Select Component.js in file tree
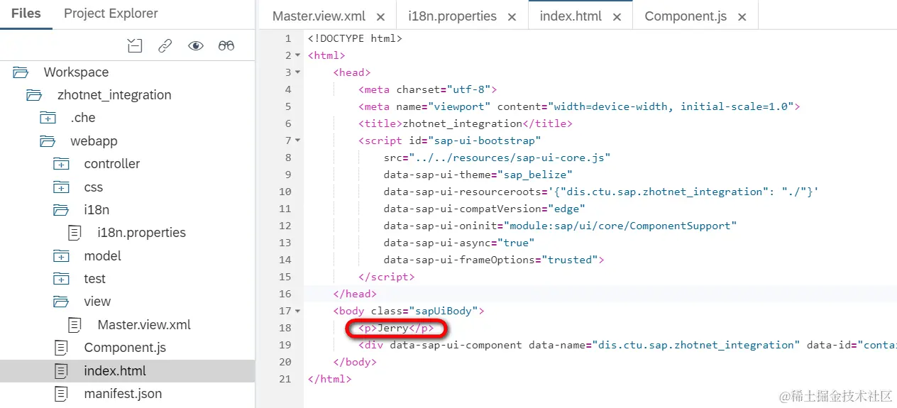This screenshot has height=408, width=897. coord(125,348)
